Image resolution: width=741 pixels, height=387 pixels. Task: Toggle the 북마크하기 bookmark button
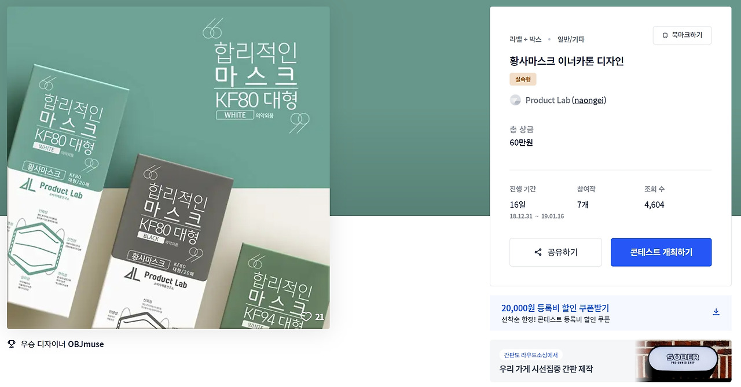pyautogui.click(x=682, y=35)
